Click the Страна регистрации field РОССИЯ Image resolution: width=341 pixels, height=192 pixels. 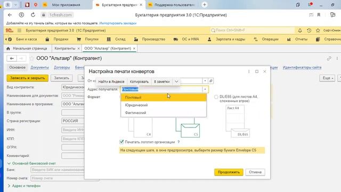73,121
